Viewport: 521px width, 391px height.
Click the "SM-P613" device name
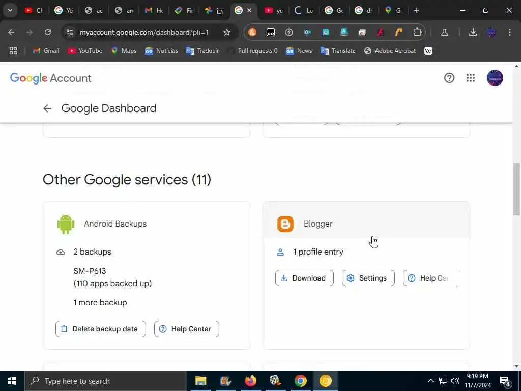tap(90, 271)
